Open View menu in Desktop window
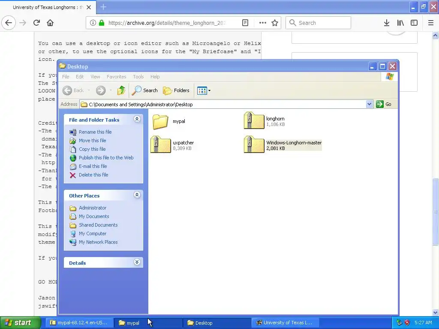Image resolution: width=439 pixels, height=329 pixels. tap(95, 77)
